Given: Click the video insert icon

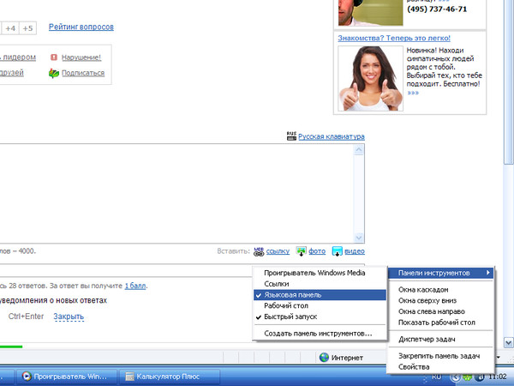Looking at the screenshot, I should [x=337, y=251].
